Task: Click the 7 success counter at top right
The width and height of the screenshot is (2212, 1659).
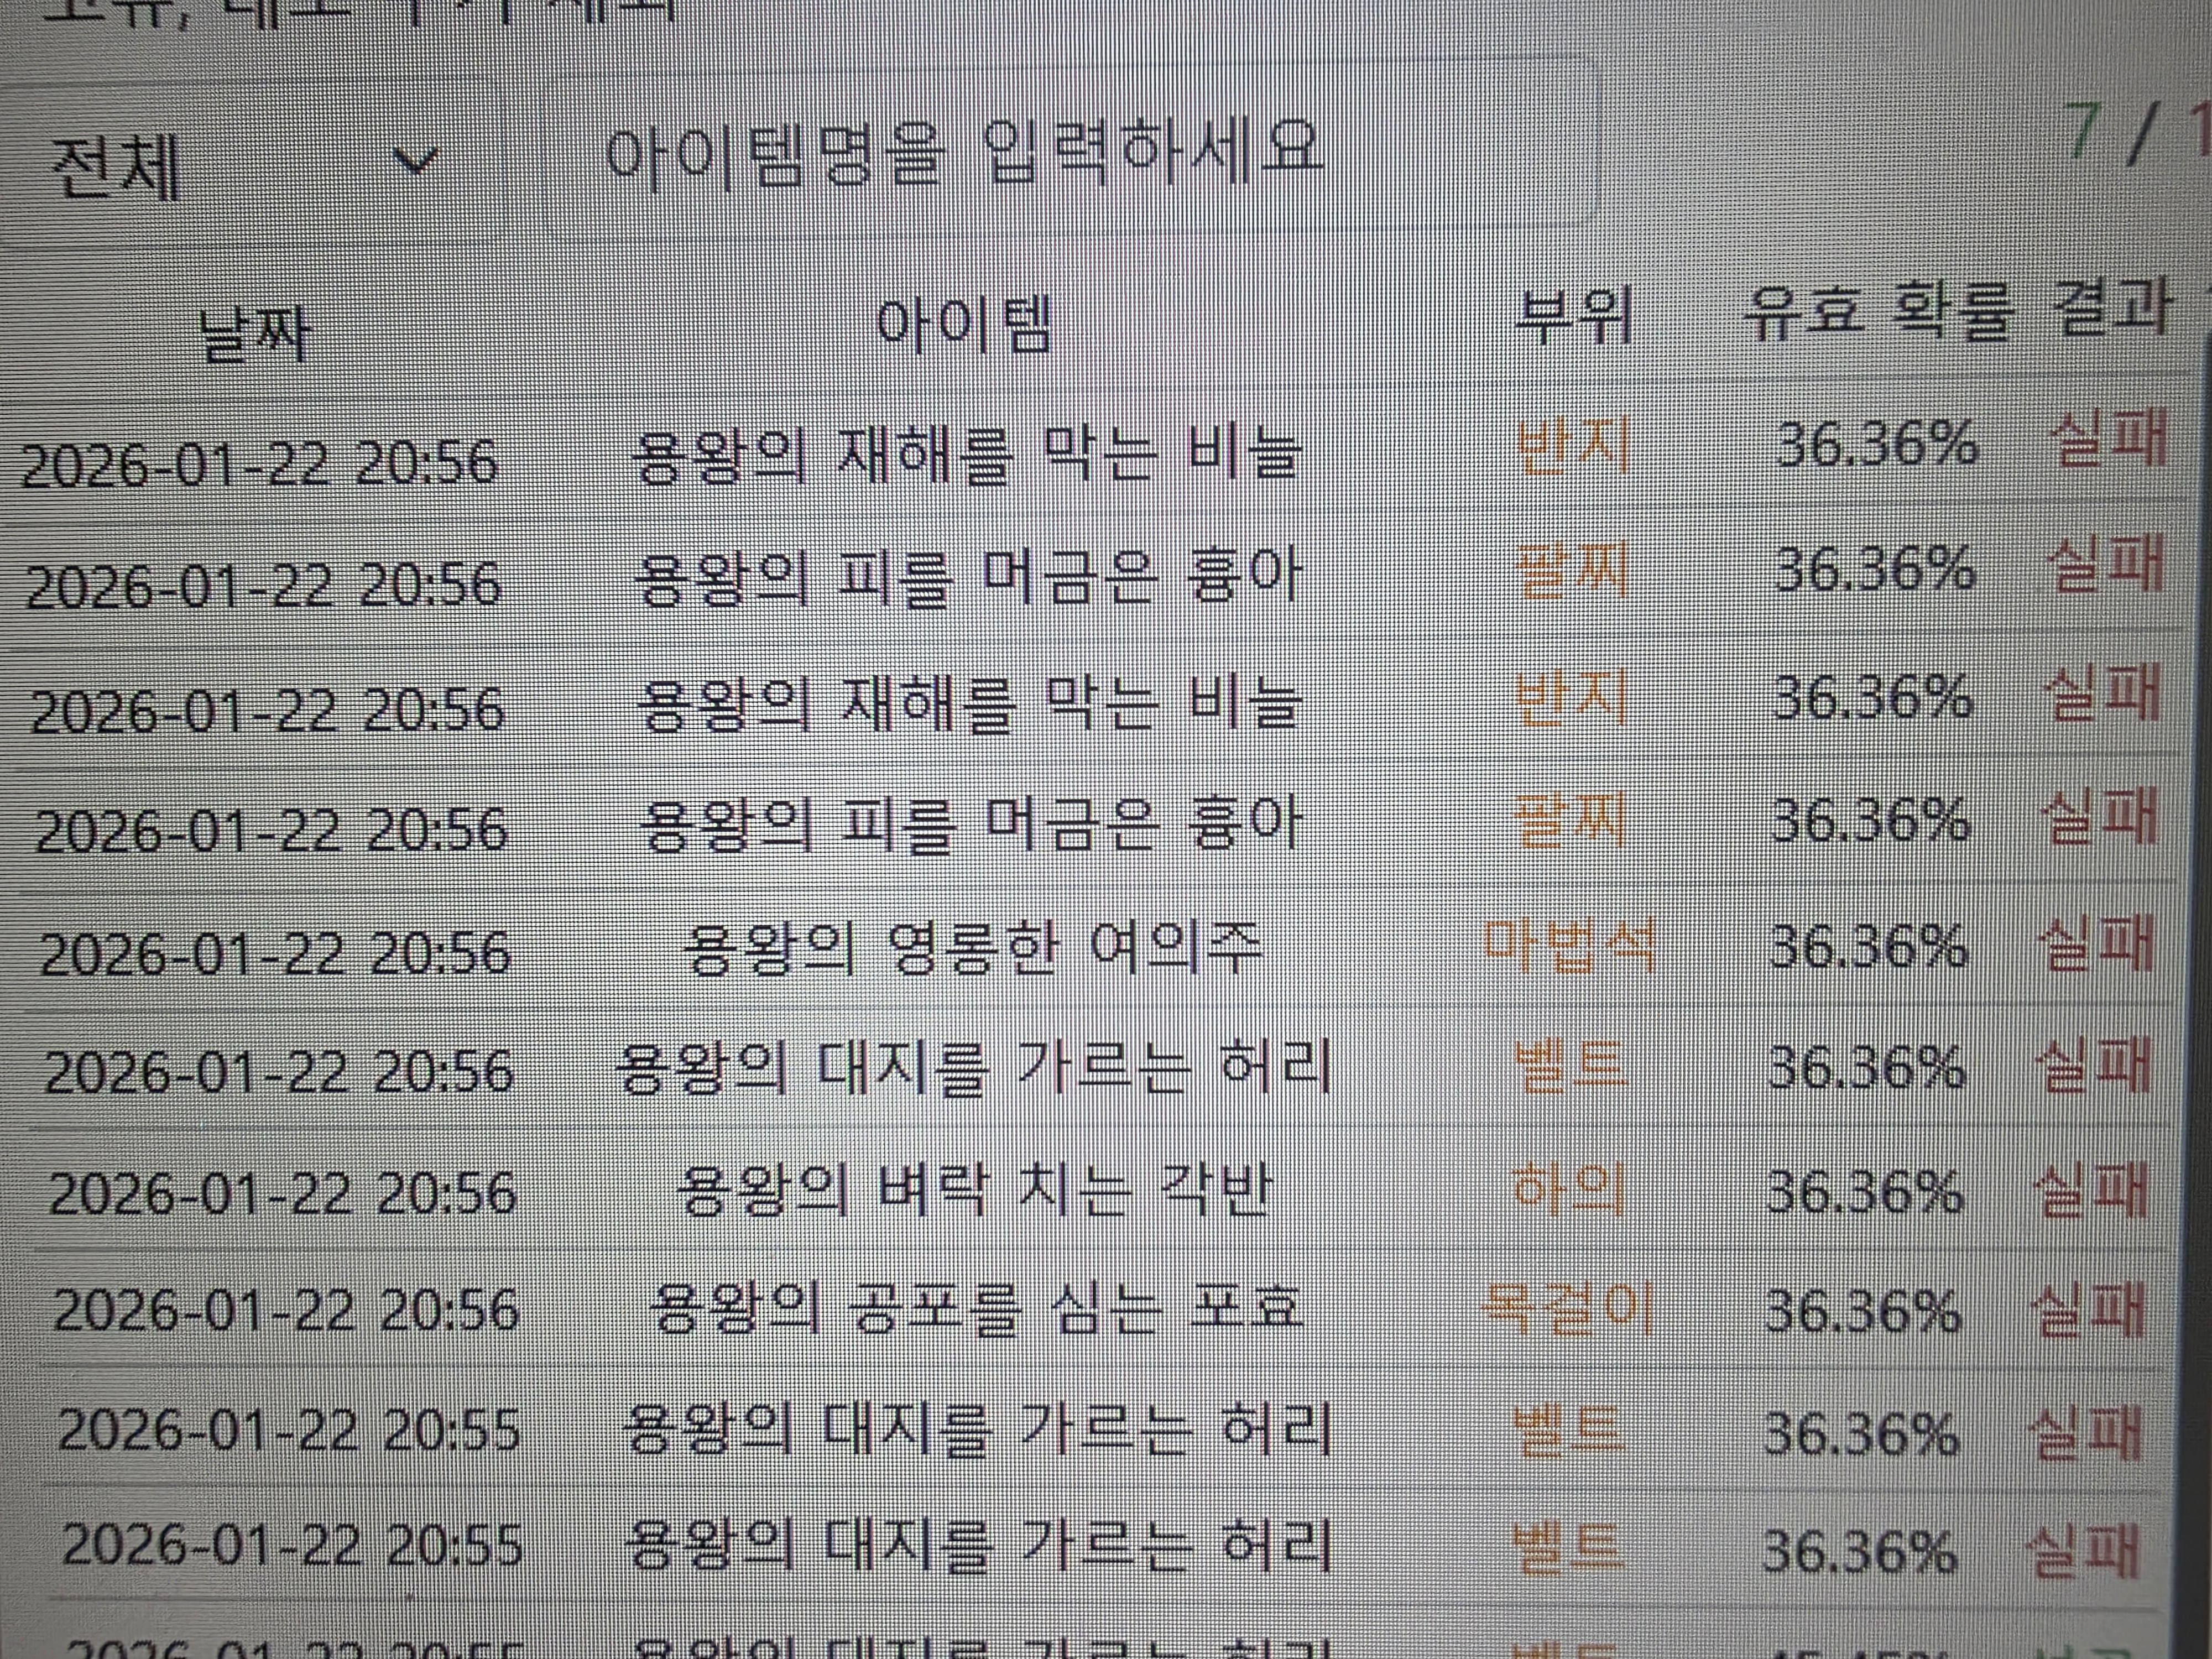Action: (x=2083, y=130)
